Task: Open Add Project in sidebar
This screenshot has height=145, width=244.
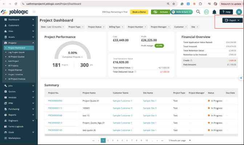Action: pyautogui.click(x=13, y=61)
